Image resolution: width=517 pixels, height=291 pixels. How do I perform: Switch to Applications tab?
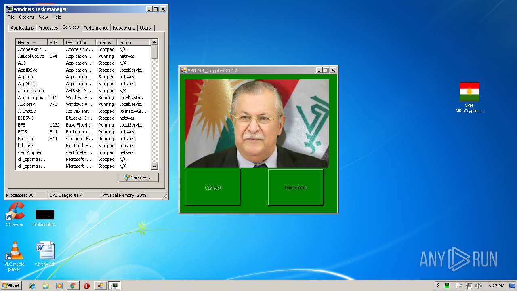[22, 28]
